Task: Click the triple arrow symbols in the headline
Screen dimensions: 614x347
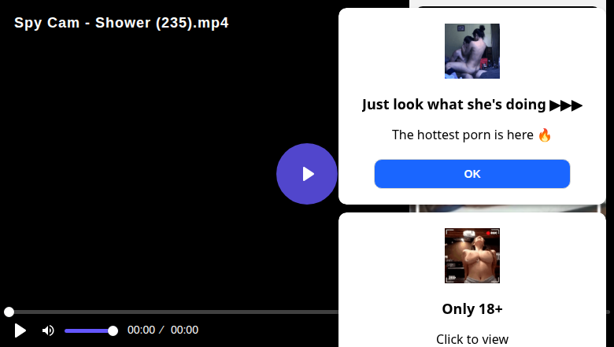Action: click(x=566, y=105)
